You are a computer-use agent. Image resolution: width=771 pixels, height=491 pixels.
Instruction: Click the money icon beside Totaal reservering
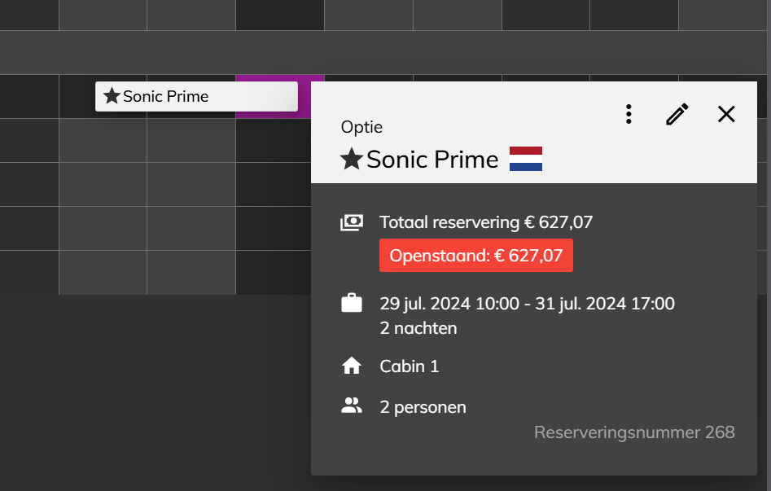coord(352,222)
